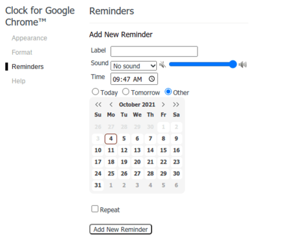This screenshot has height=244, width=302.
Task: Adjust the reminder volume slider
Action: (203, 64)
